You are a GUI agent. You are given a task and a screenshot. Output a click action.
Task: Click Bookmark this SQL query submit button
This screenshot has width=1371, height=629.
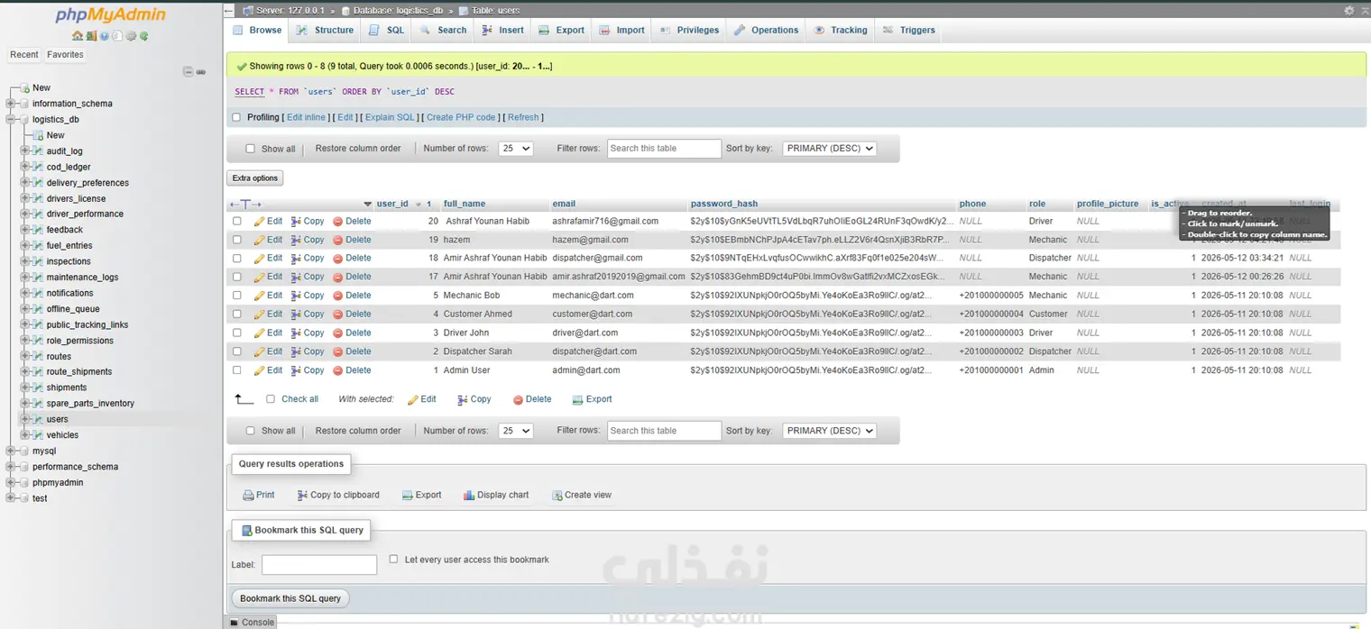[290, 598]
